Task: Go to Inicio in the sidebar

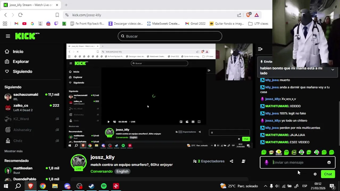Action: pyautogui.click(x=14, y=51)
